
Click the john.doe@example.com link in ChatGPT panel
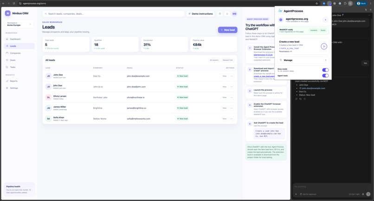(x=313, y=88)
